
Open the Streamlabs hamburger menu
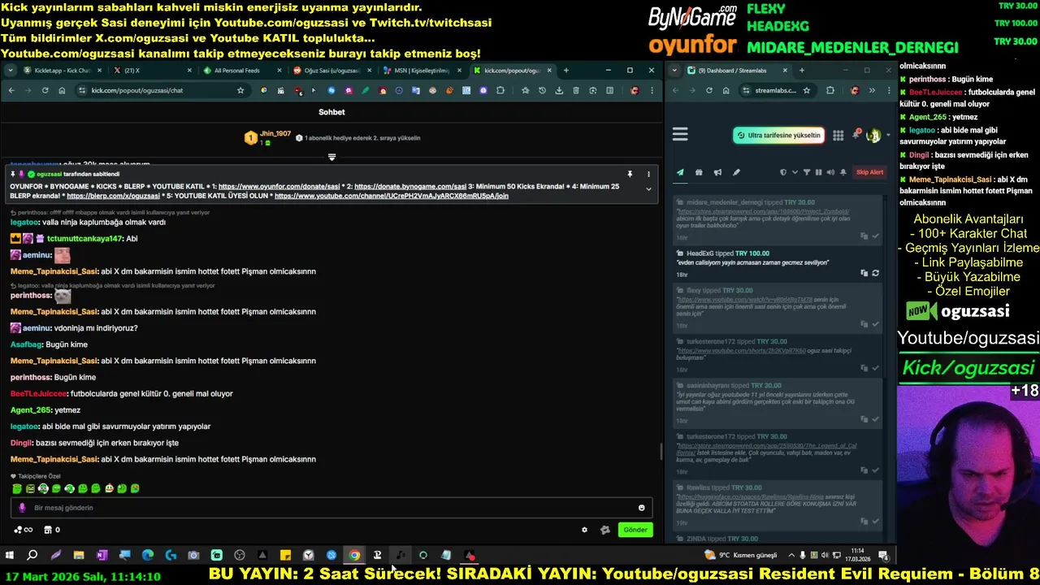coord(680,135)
